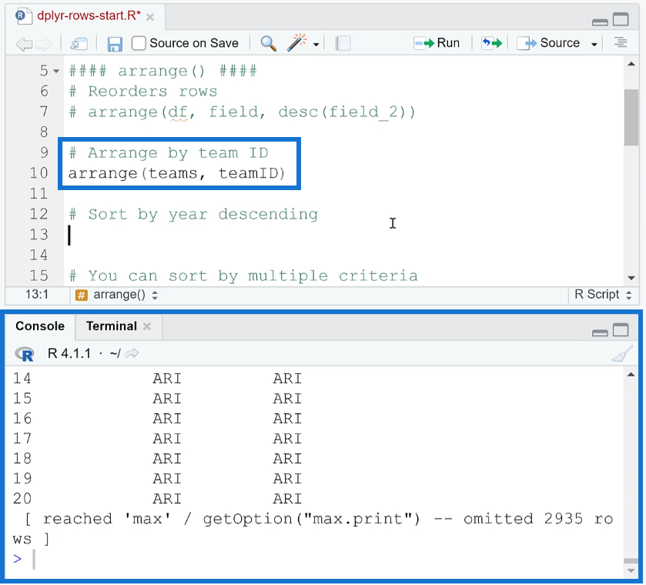
Task: Go forward to next source location
Action: pos(44,44)
